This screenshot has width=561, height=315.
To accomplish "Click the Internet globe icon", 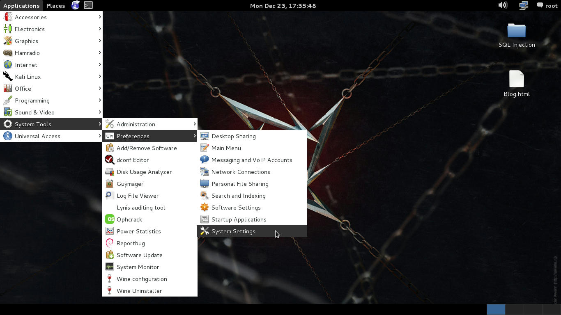I will [8, 65].
